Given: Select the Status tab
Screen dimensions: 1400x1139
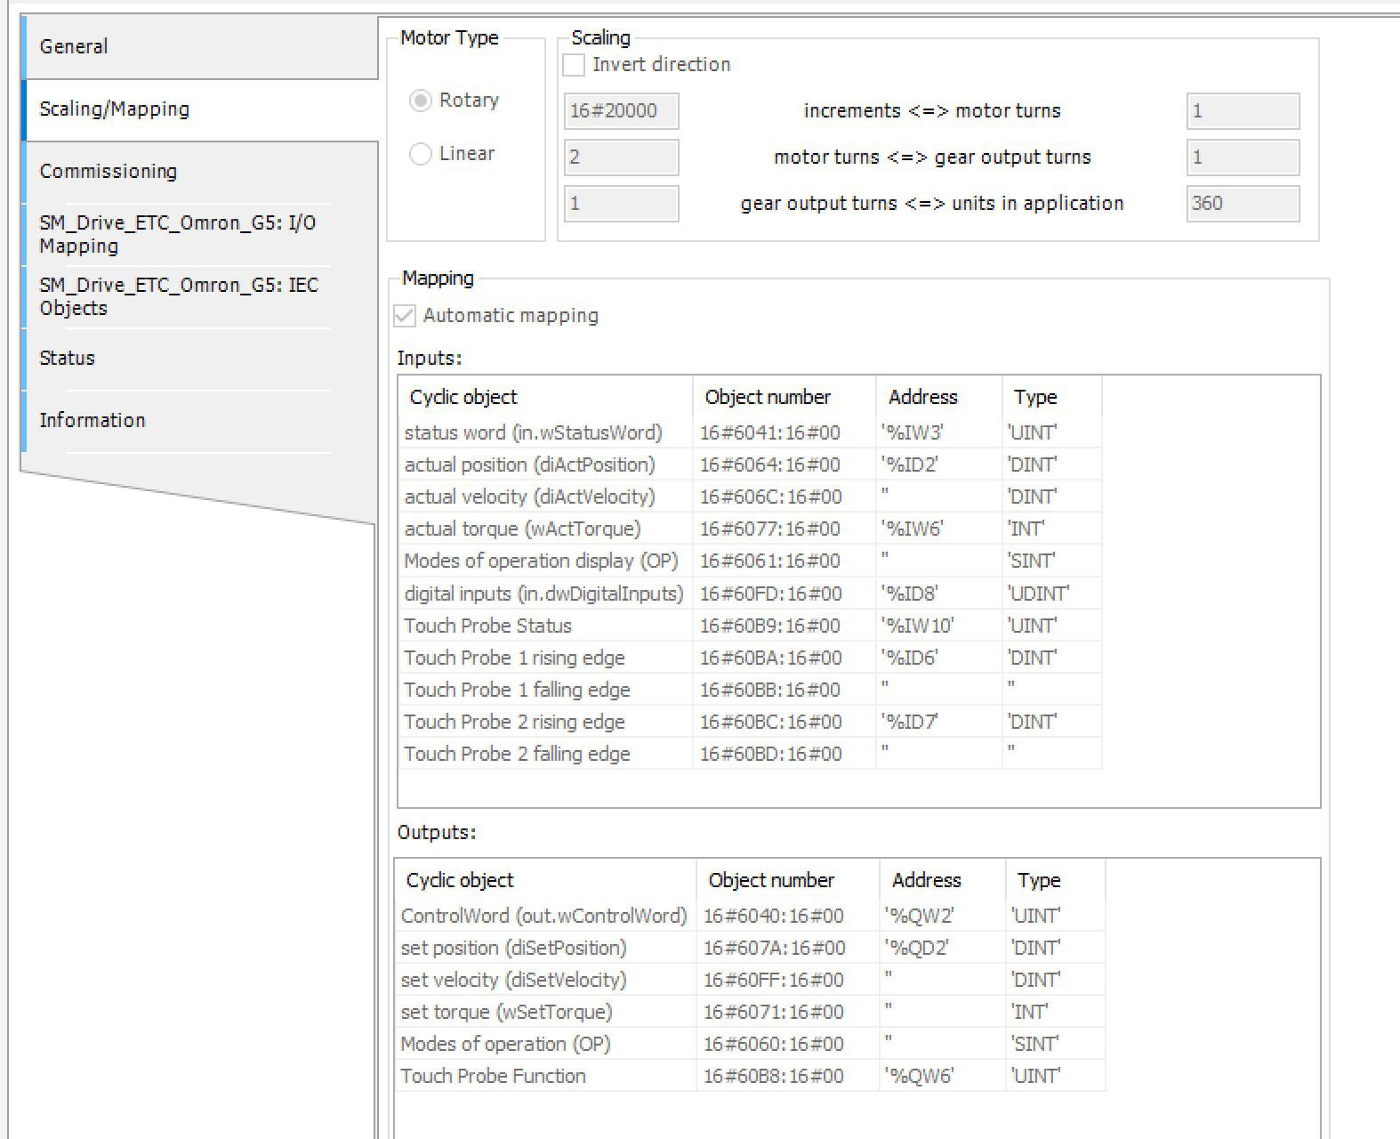Looking at the screenshot, I should click(67, 358).
